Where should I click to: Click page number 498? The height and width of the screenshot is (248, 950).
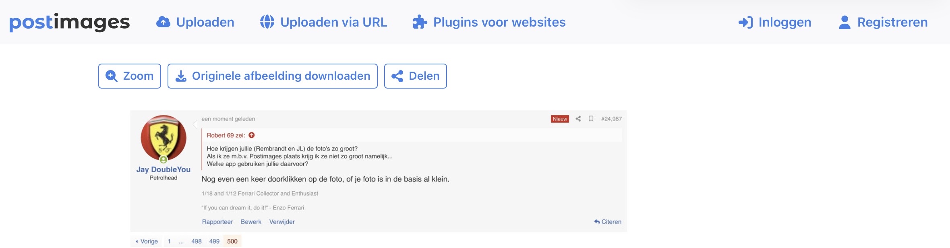pos(197,241)
